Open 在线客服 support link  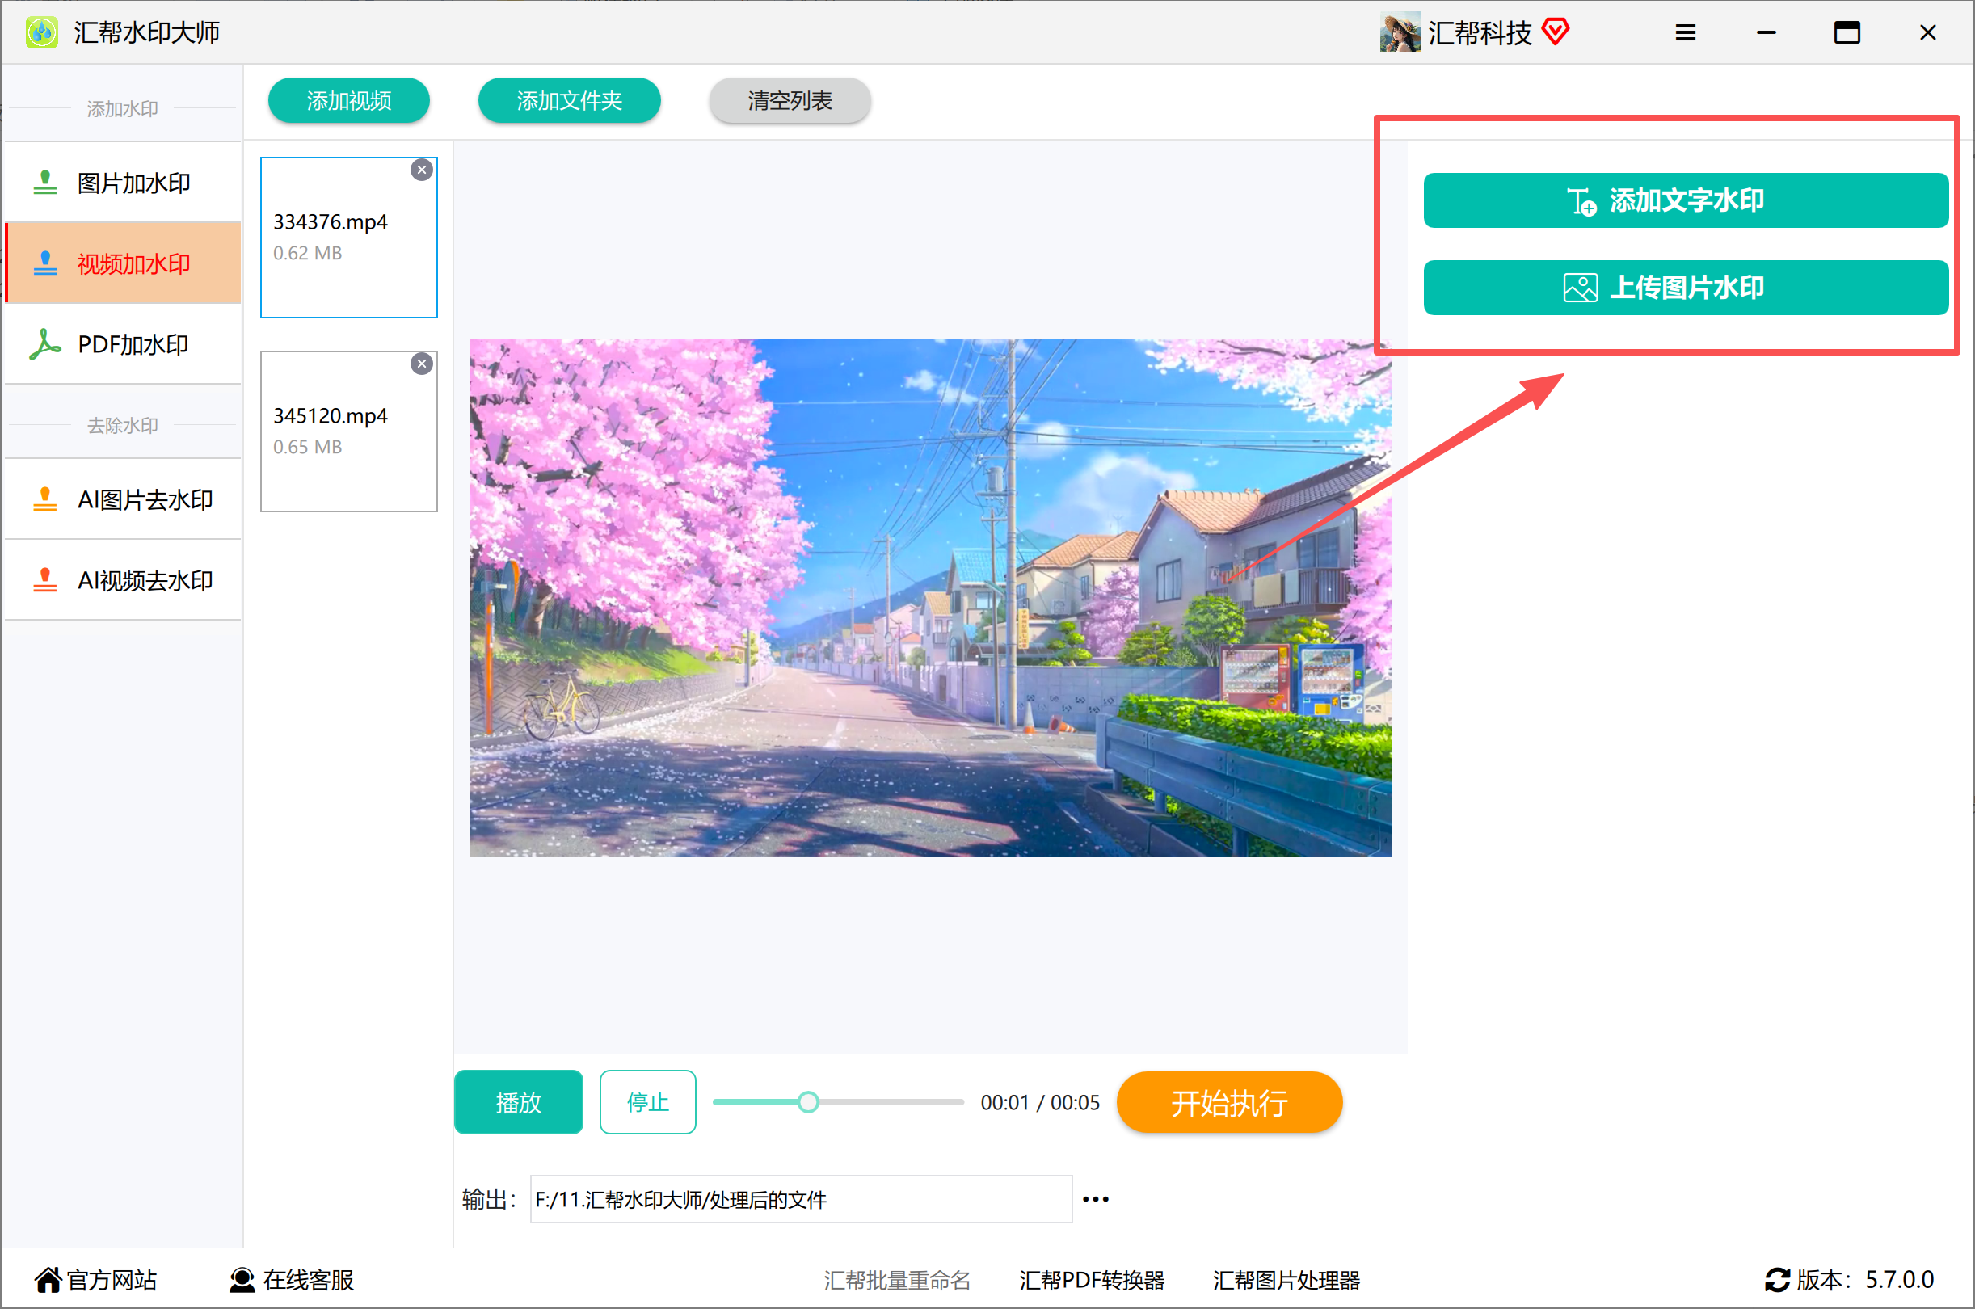pyautogui.click(x=293, y=1280)
